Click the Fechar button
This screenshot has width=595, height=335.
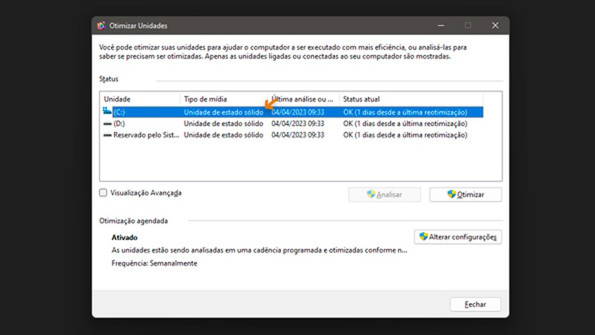point(475,304)
